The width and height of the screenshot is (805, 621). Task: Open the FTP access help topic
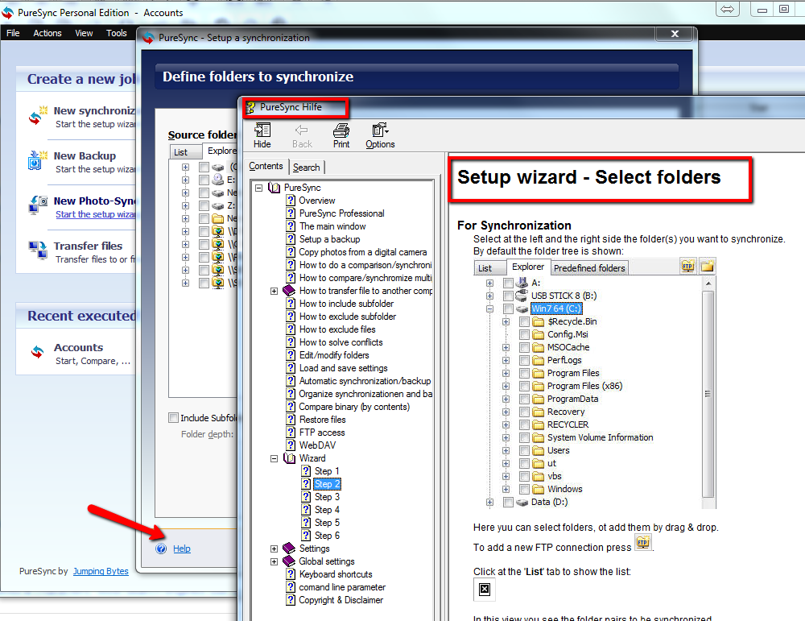pos(322,433)
